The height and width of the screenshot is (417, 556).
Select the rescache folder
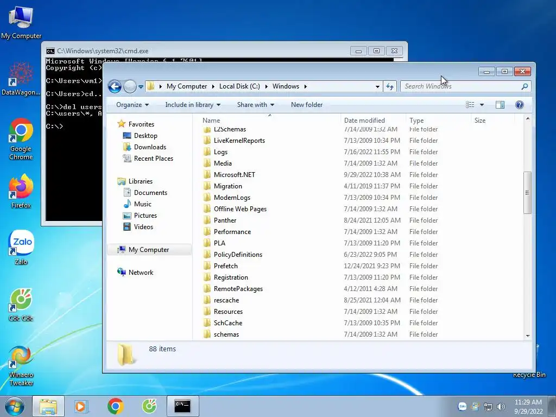click(226, 300)
